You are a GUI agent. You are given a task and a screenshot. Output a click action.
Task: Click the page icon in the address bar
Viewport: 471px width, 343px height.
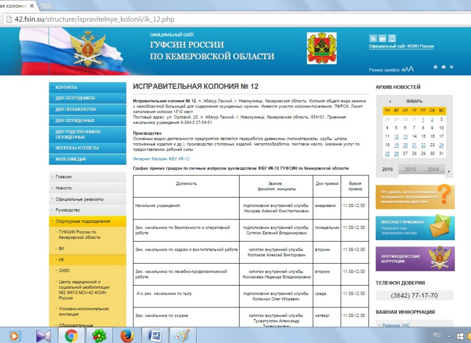[9, 19]
